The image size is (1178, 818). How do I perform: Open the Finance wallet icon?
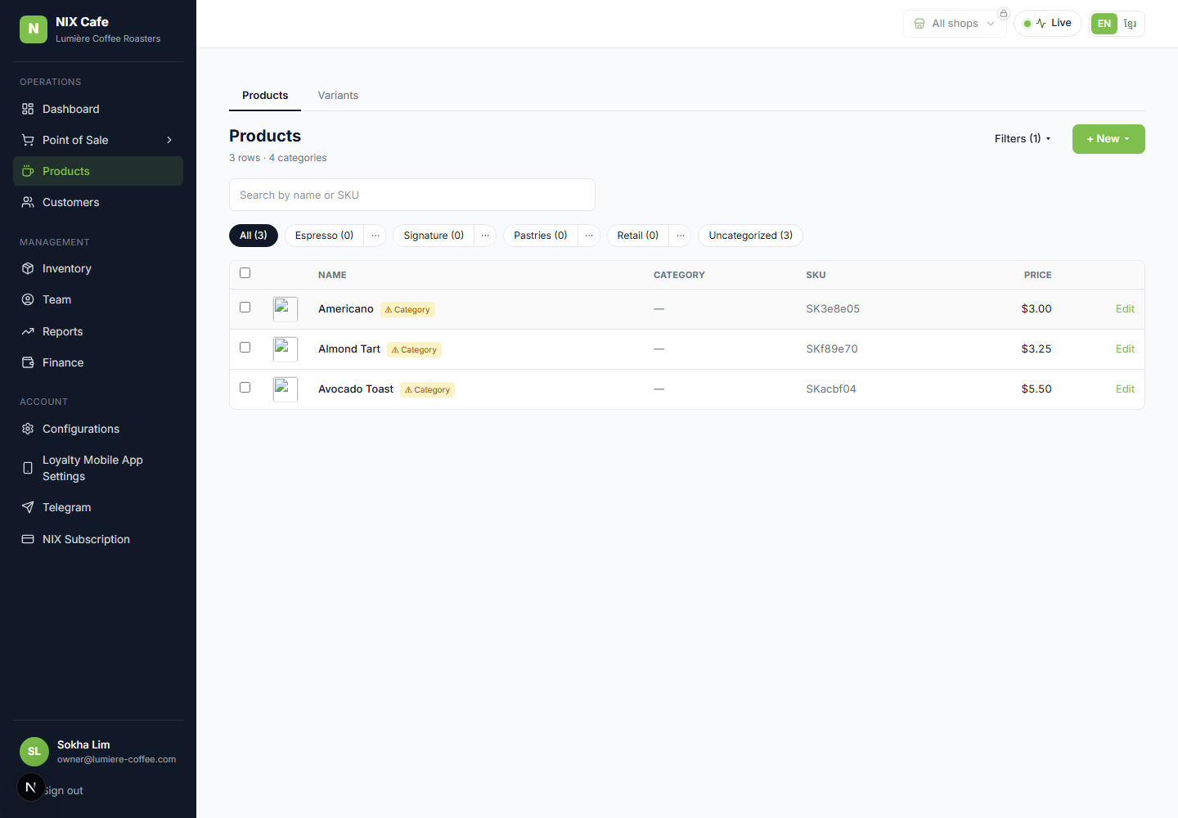pyautogui.click(x=28, y=362)
